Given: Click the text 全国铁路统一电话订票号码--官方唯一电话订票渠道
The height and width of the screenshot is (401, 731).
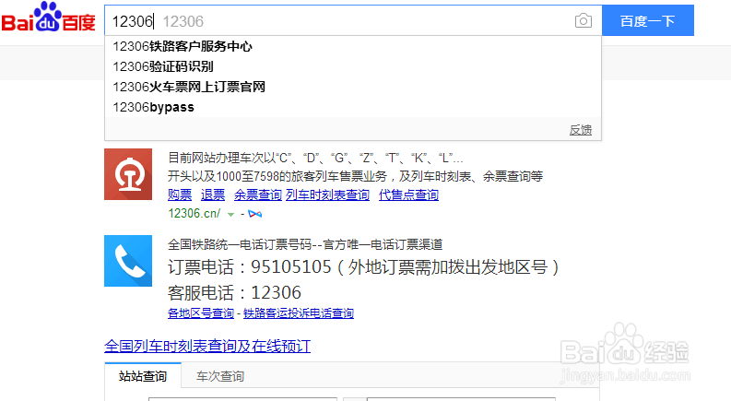Looking at the screenshot, I should coord(305,244).
